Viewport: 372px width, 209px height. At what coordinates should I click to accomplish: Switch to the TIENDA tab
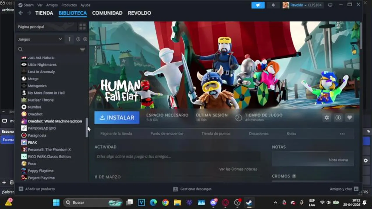pyautogui.click(x=44, y=13)
